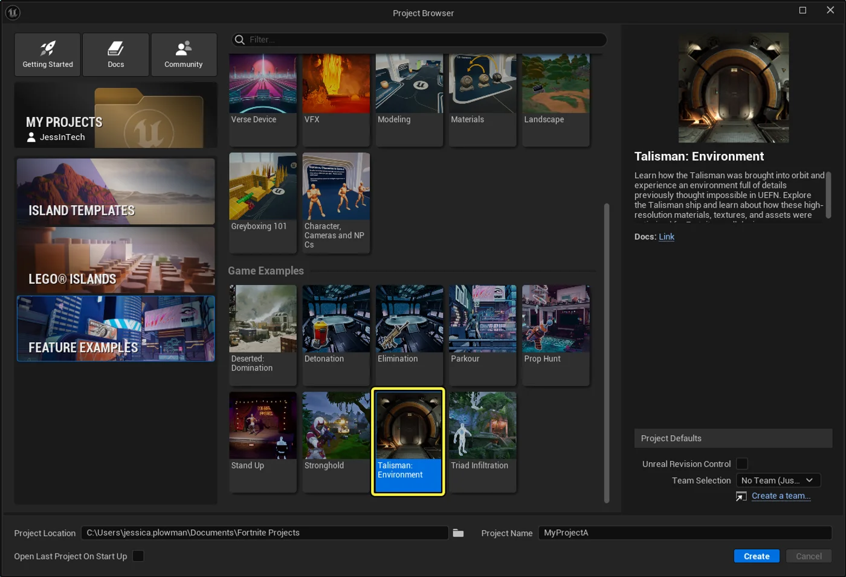Open the Docs Link hyperlink
The height and width of the screenshot is (577, 846).
667,237
